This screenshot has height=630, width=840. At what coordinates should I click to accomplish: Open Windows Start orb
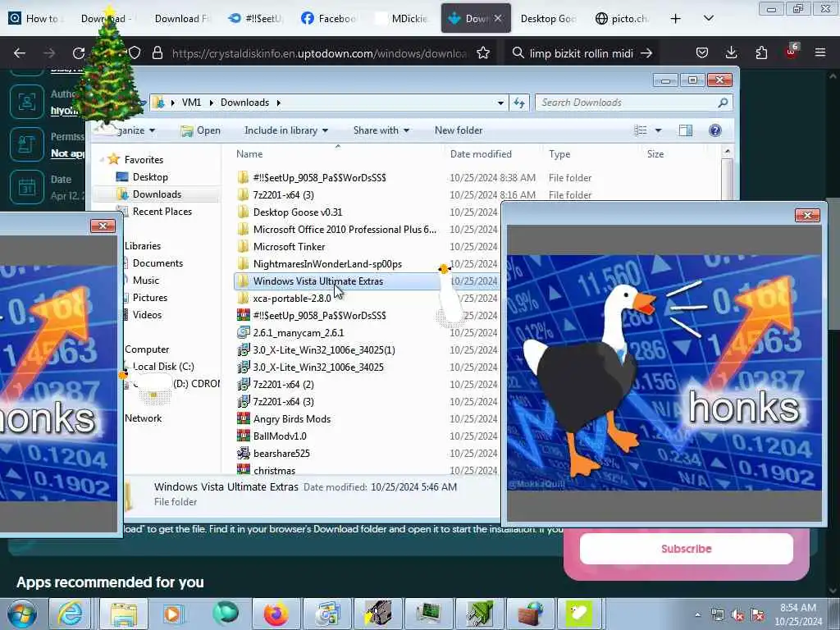(x=21, y=614)
